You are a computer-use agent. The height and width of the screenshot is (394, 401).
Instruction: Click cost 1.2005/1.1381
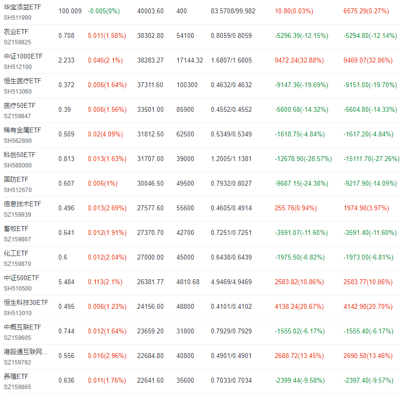(232, 159)
